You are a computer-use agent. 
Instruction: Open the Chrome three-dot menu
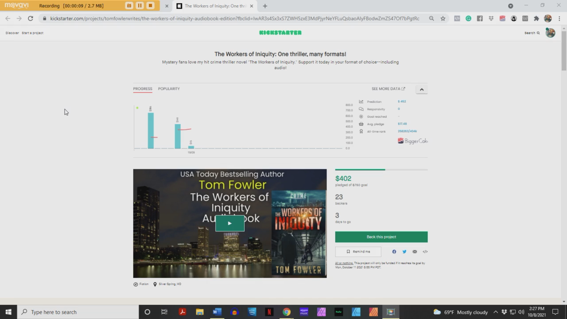pos(559,18)
